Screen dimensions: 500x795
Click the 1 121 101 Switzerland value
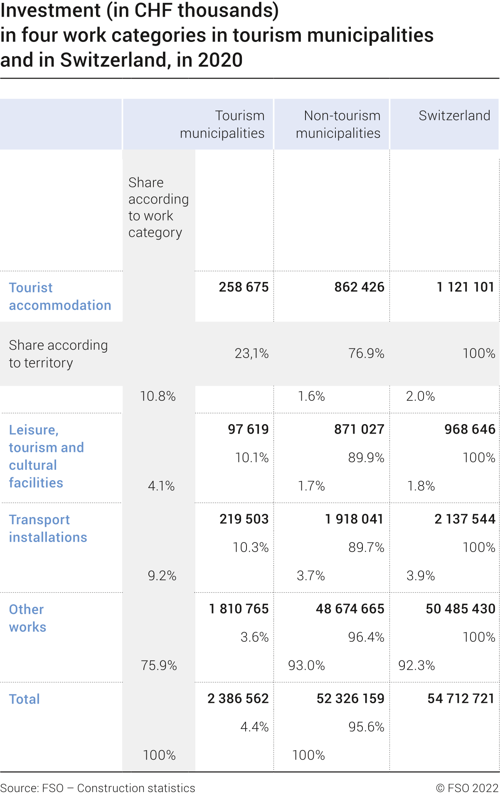pos(465,287)
